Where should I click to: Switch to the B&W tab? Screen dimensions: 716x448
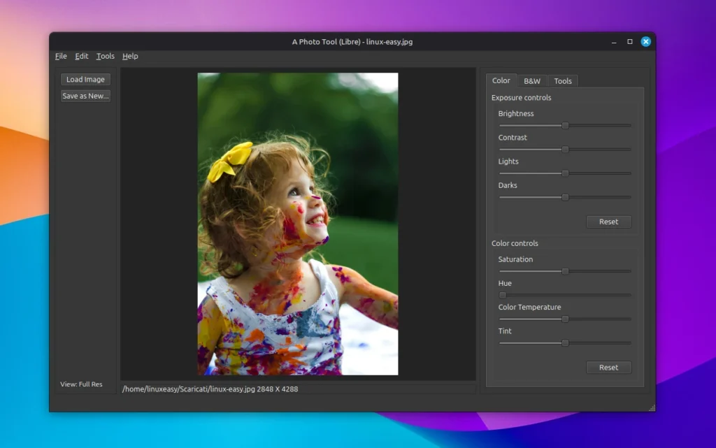532,80
